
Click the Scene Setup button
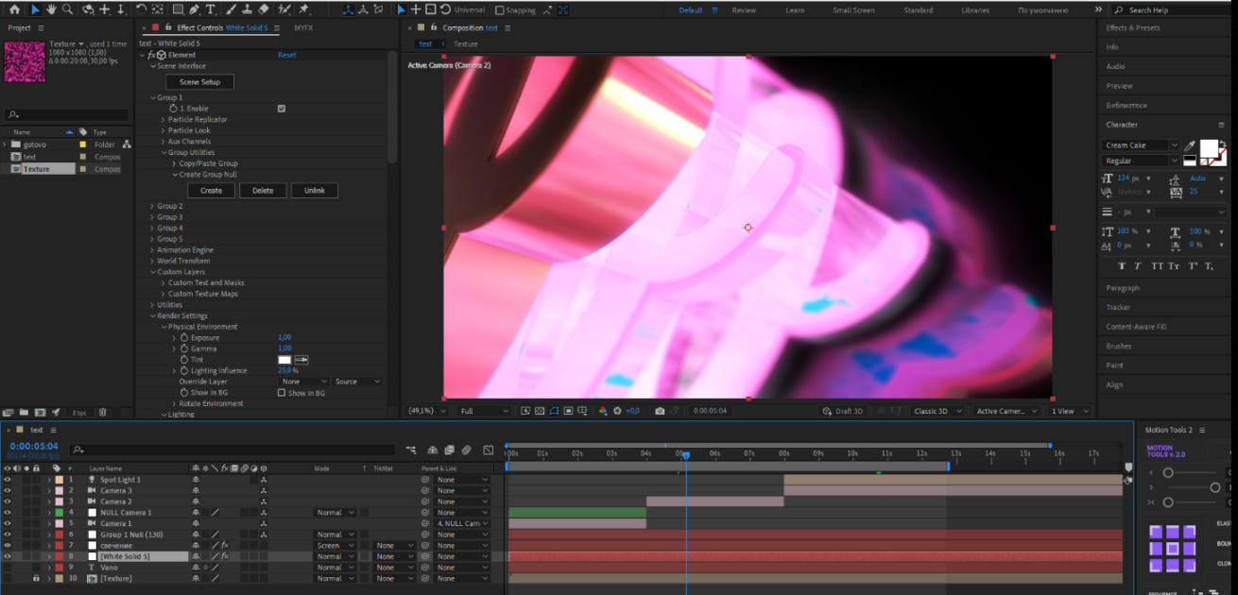[x=199, y=82]
